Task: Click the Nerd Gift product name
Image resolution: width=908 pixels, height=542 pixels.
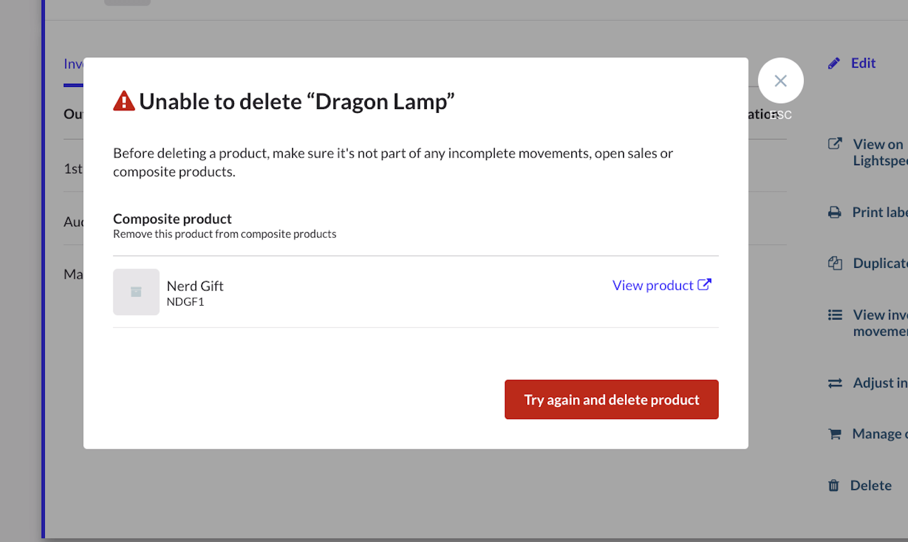Action: [x=195, y=286]
